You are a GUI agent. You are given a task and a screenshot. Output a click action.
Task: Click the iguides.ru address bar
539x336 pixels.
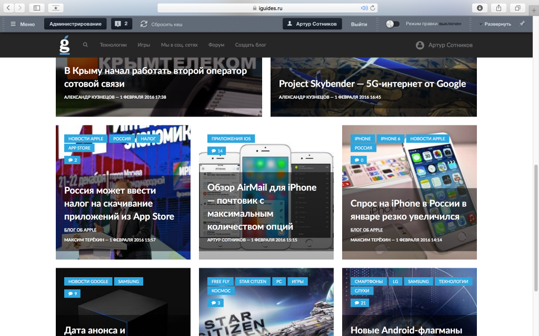pos(267,8)
